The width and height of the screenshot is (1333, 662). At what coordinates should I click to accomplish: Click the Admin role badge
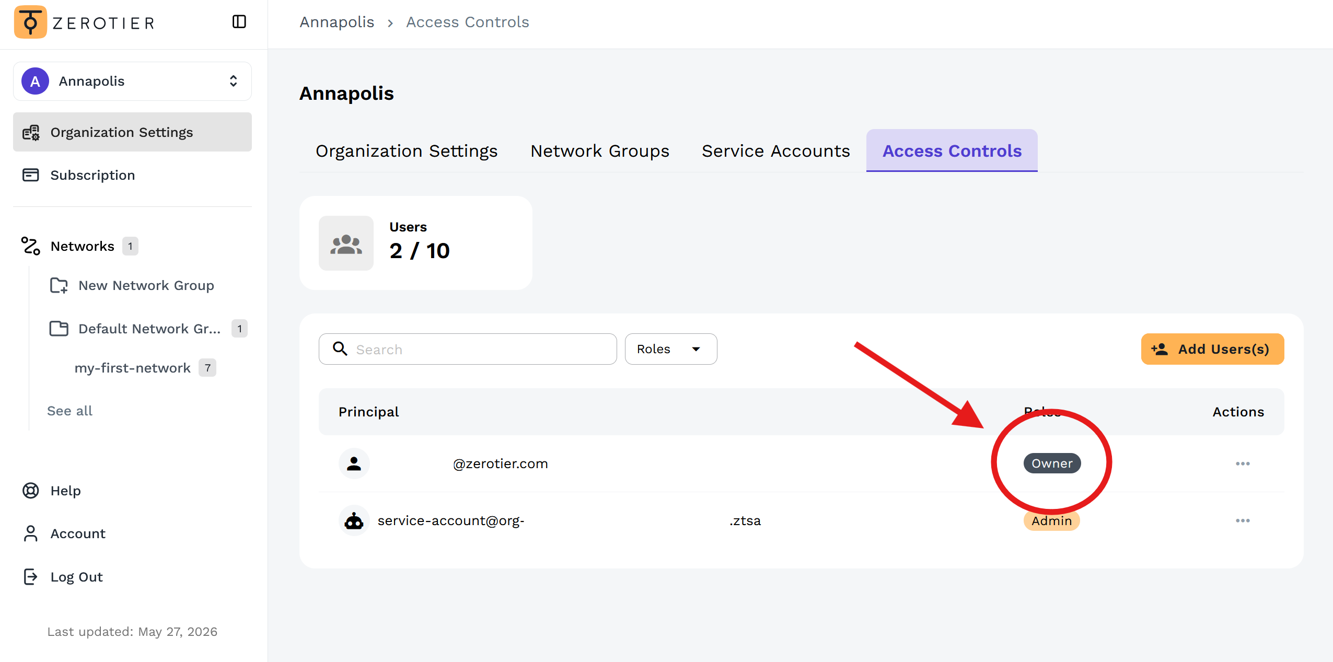click(x=1052, y=521)
